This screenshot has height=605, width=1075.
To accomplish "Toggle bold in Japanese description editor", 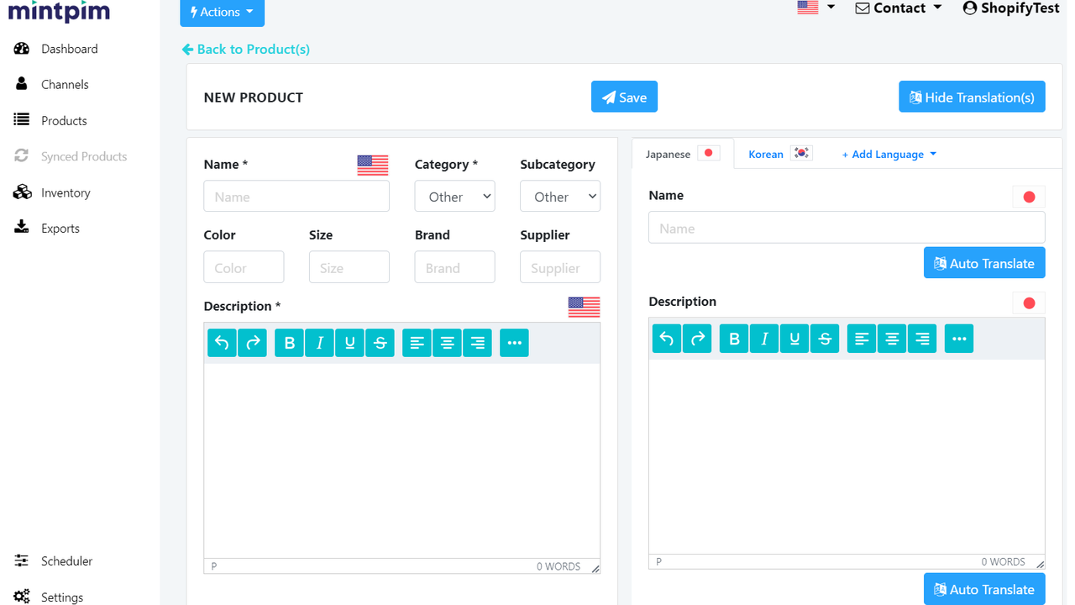I will (x=734, y=339).
